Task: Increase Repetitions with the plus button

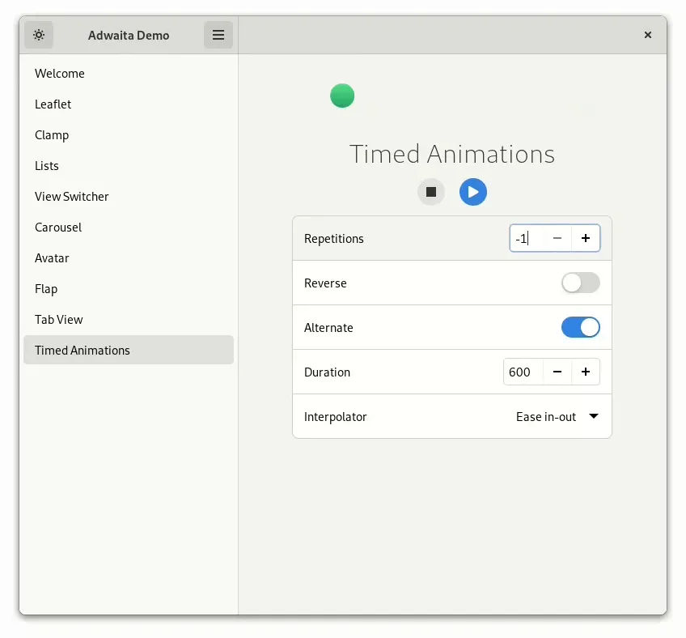Action: click(586, 238)
